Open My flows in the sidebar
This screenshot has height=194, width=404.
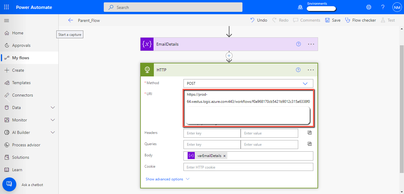(29, 58)
